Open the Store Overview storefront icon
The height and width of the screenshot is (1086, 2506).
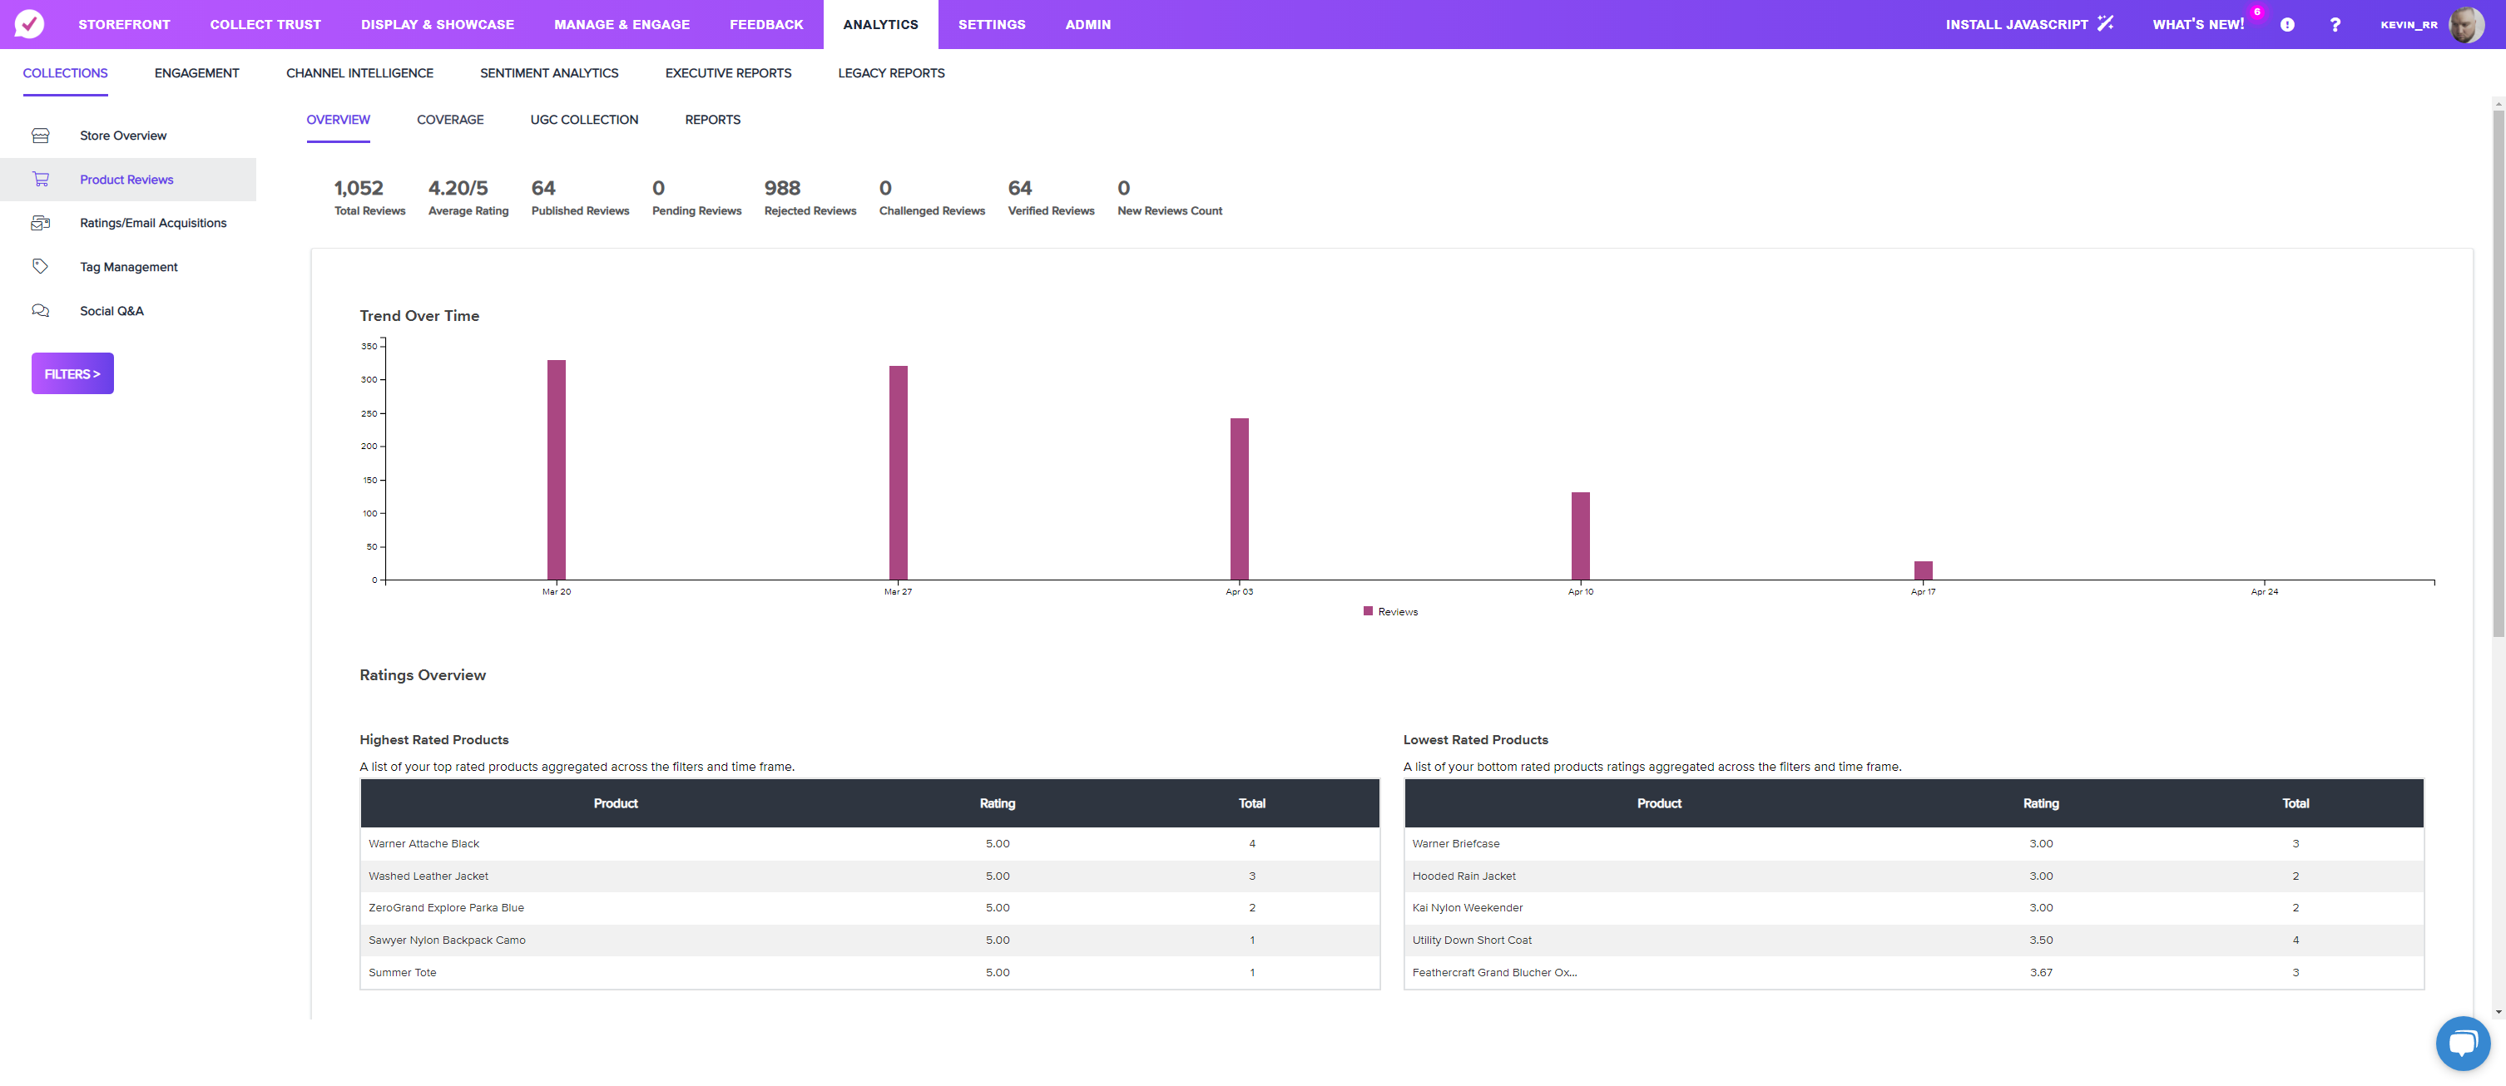(x=41, y=136)
